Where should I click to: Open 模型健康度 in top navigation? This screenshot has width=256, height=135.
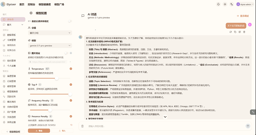tap(45, 4)
